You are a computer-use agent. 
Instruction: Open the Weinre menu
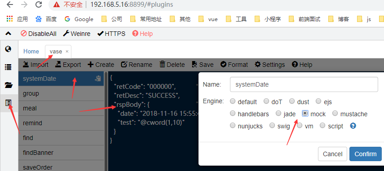77,34
